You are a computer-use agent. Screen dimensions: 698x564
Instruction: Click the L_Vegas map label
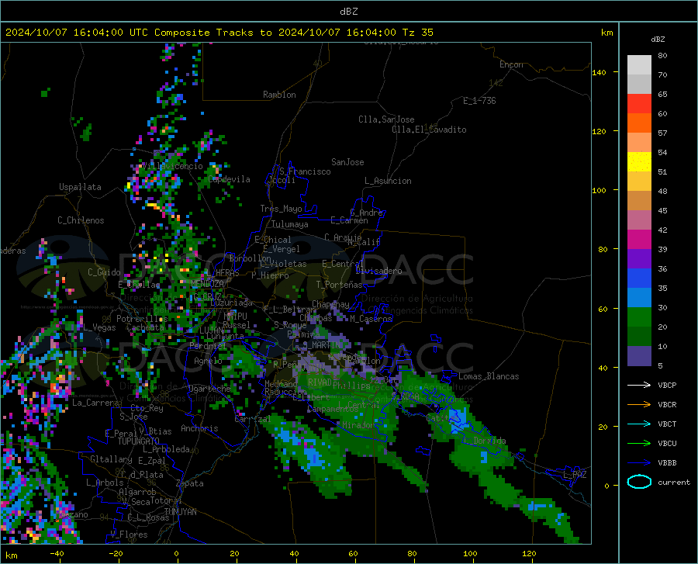pyautogui.click(x=99, y=327)
